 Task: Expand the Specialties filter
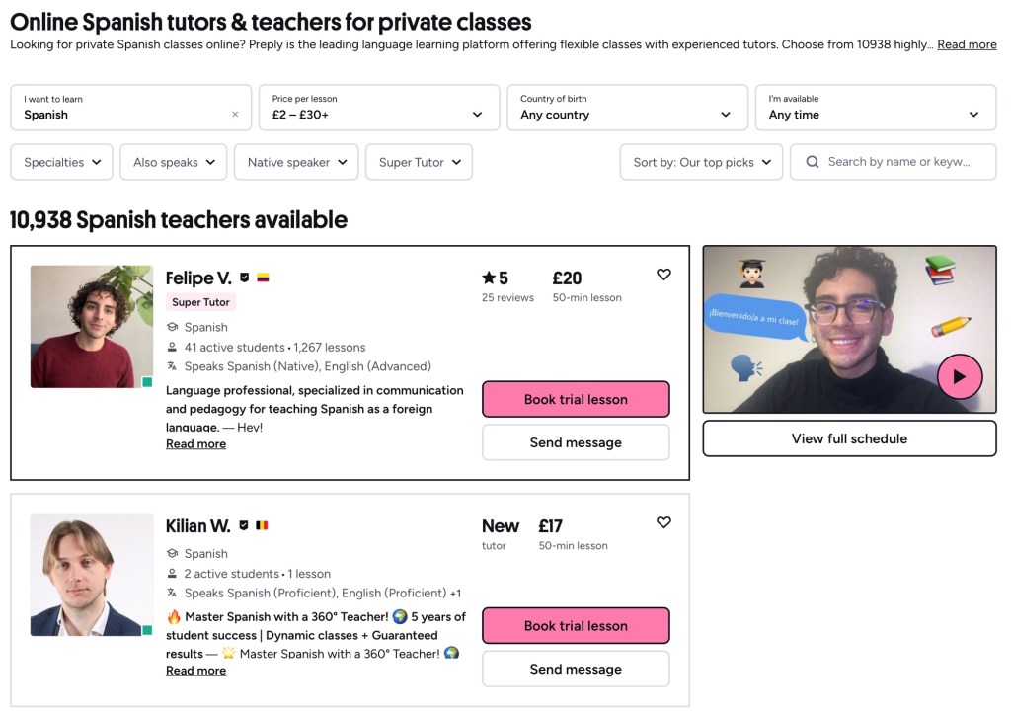[x=61, y=162]
